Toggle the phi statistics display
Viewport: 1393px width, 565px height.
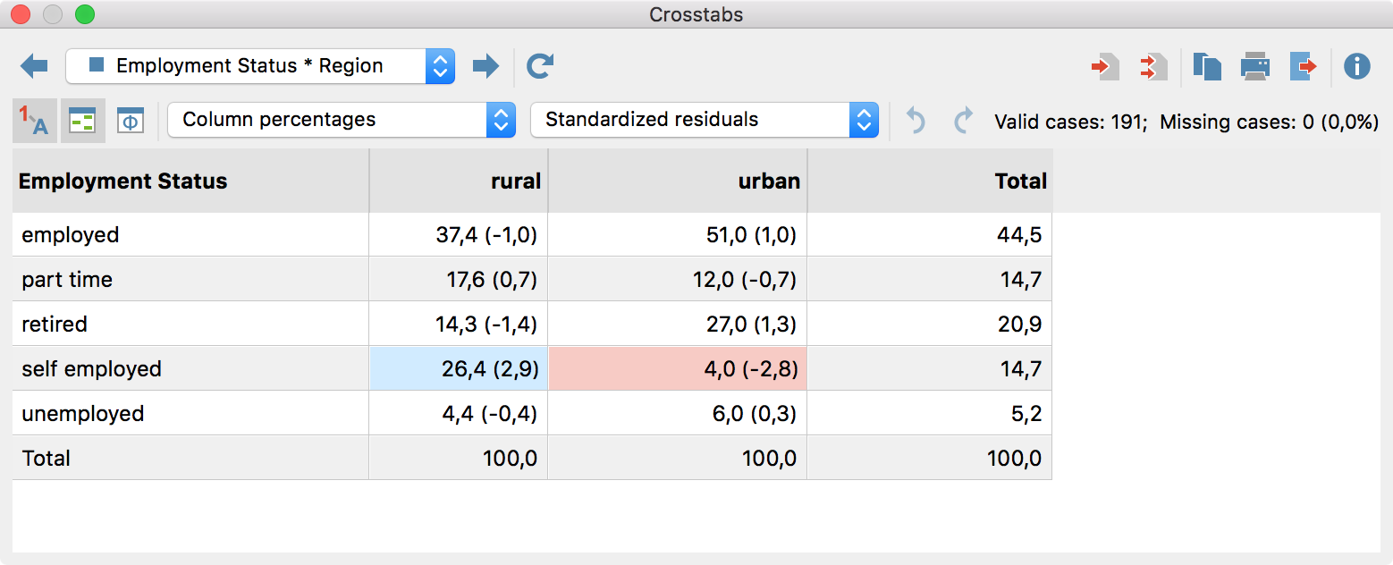tap(131, 121)
